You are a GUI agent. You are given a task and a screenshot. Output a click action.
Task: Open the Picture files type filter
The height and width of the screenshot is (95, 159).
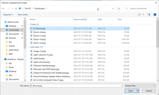tap(140, 86)
